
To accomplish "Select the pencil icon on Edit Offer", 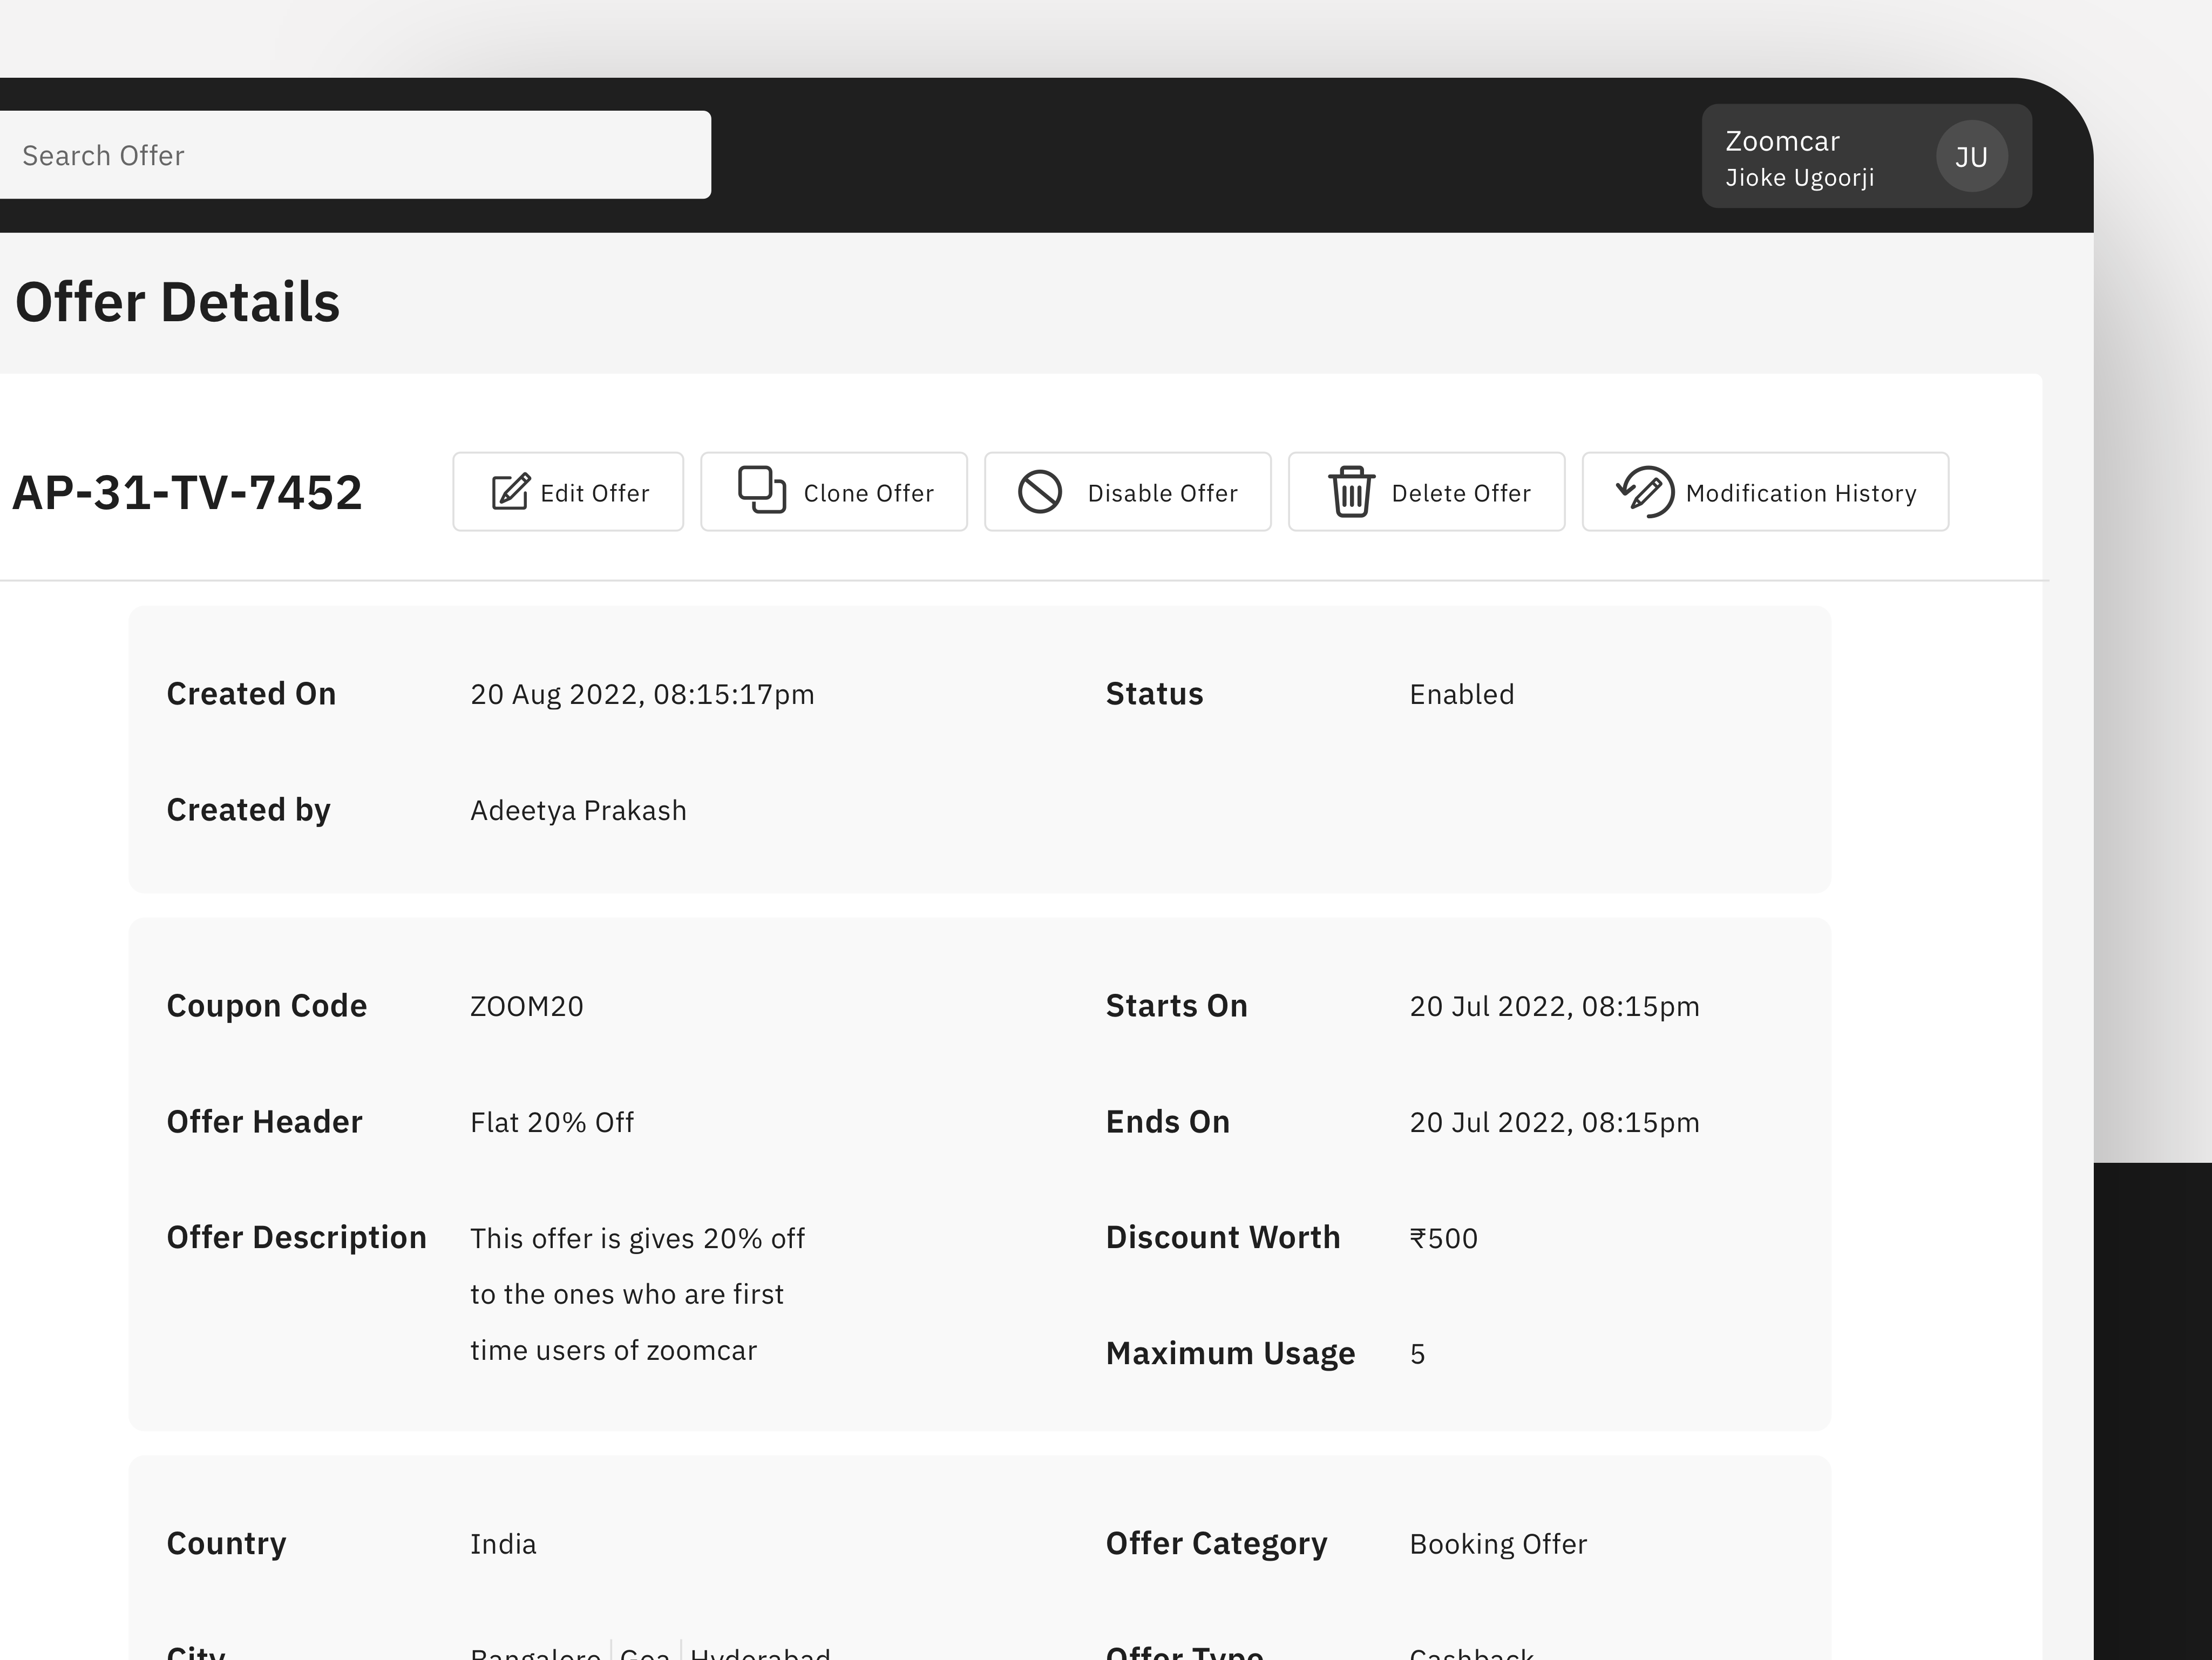I will [x=511, y=491].
